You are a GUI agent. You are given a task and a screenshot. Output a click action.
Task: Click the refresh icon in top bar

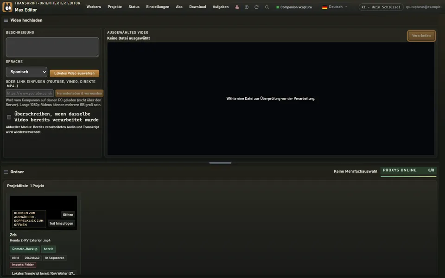(256, 7)
